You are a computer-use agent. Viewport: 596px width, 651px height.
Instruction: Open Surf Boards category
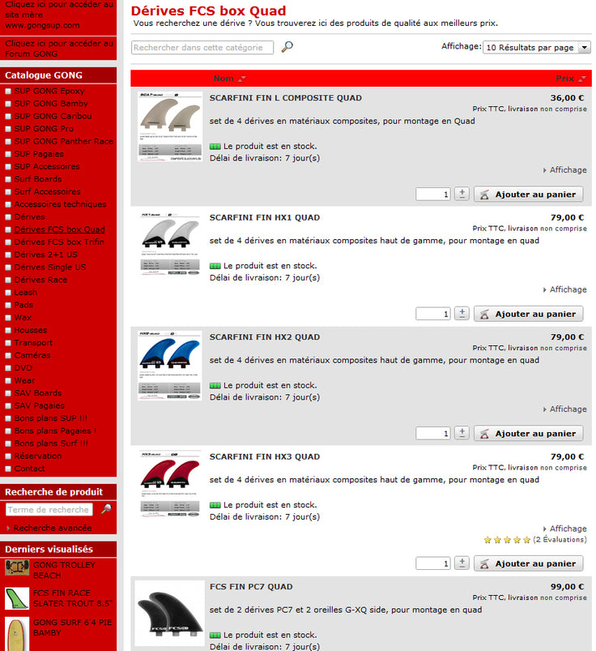point(38,179)
